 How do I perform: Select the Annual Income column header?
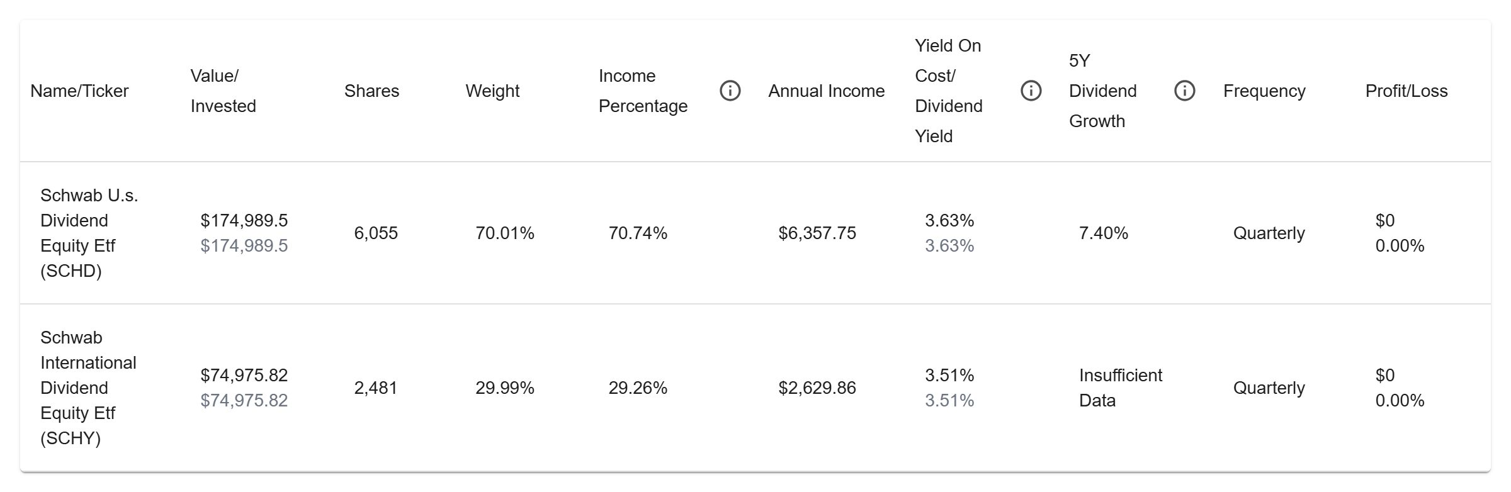pyautogui.click(x=826, y=91)
